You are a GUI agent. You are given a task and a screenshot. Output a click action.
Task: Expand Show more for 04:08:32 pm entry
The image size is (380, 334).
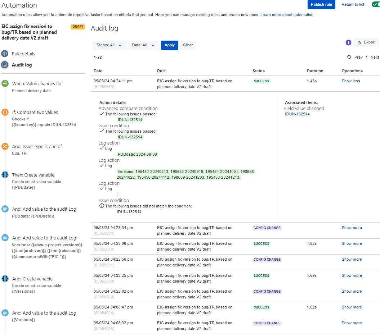(352, 323)
